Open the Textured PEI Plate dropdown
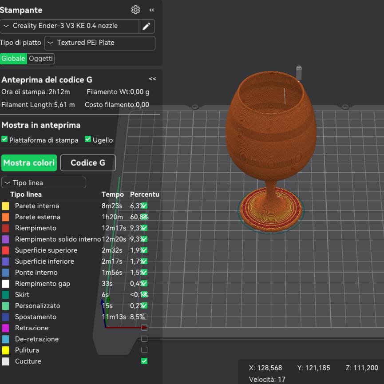This screenshot has height=384, width=384. [x=99, y=43]
